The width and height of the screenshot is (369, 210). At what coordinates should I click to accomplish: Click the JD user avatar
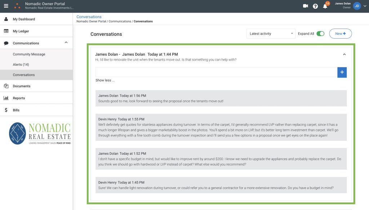[x=357, y=6]
